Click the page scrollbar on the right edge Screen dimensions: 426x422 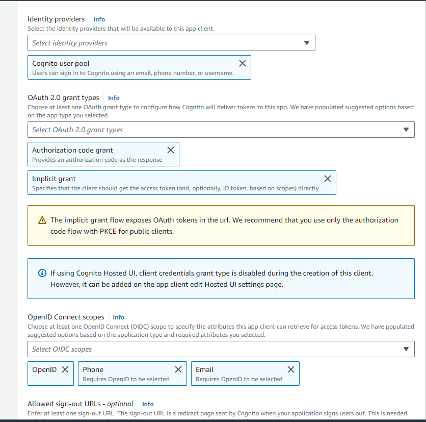[423, 204]
